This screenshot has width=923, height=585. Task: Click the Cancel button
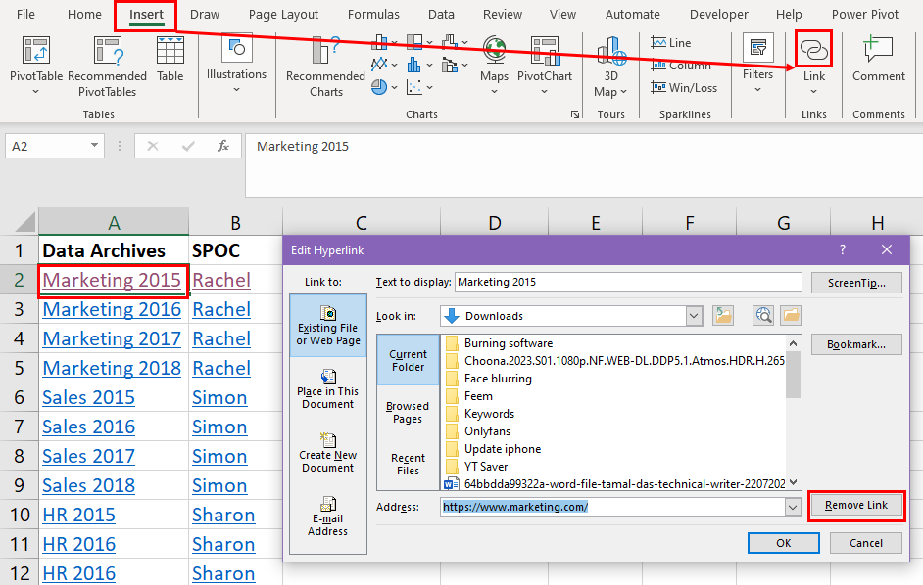point(866,543)
